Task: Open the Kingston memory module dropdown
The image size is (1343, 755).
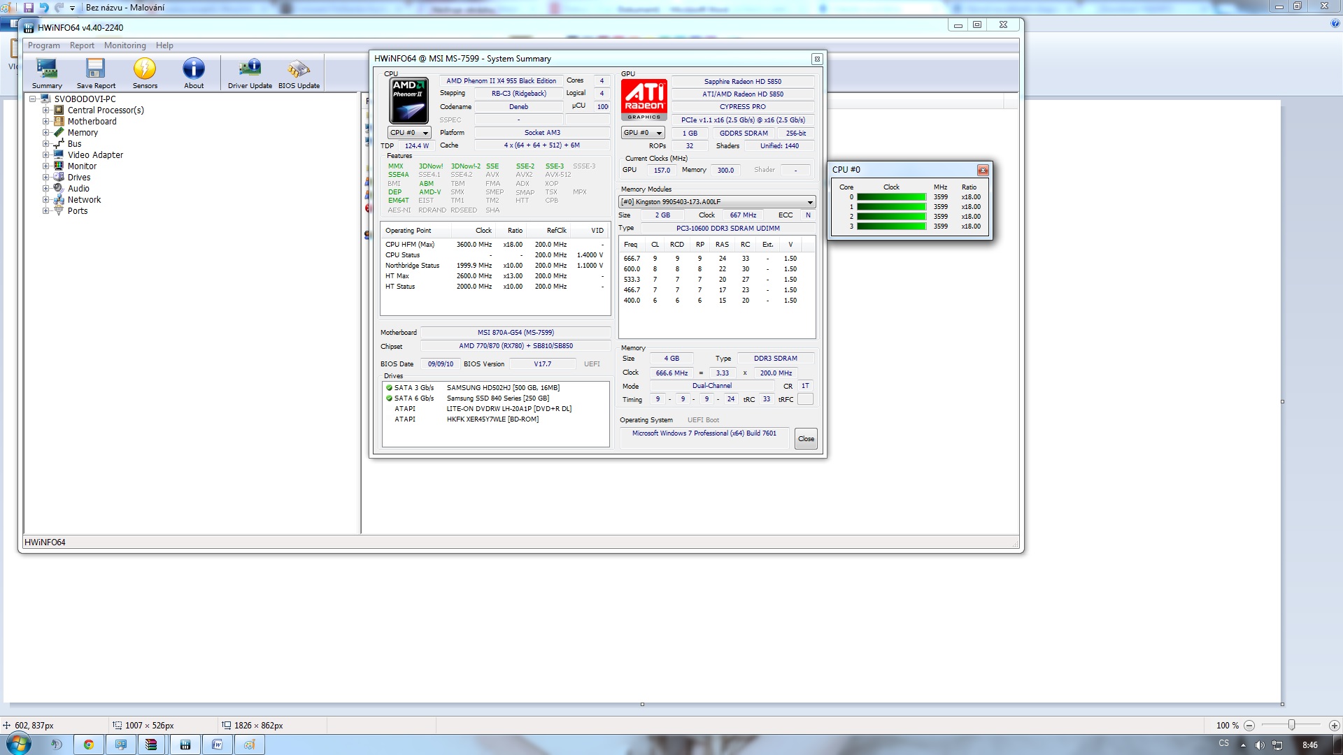Action: 717,202
